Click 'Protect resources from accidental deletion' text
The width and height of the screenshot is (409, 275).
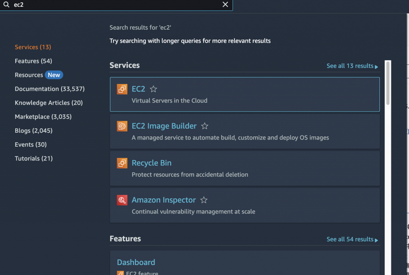click(190, 175)
